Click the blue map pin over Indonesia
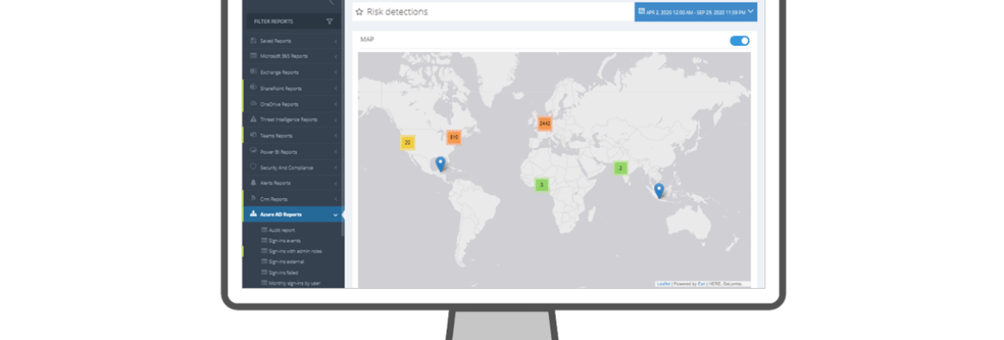1004x340 pixels. 659,190
